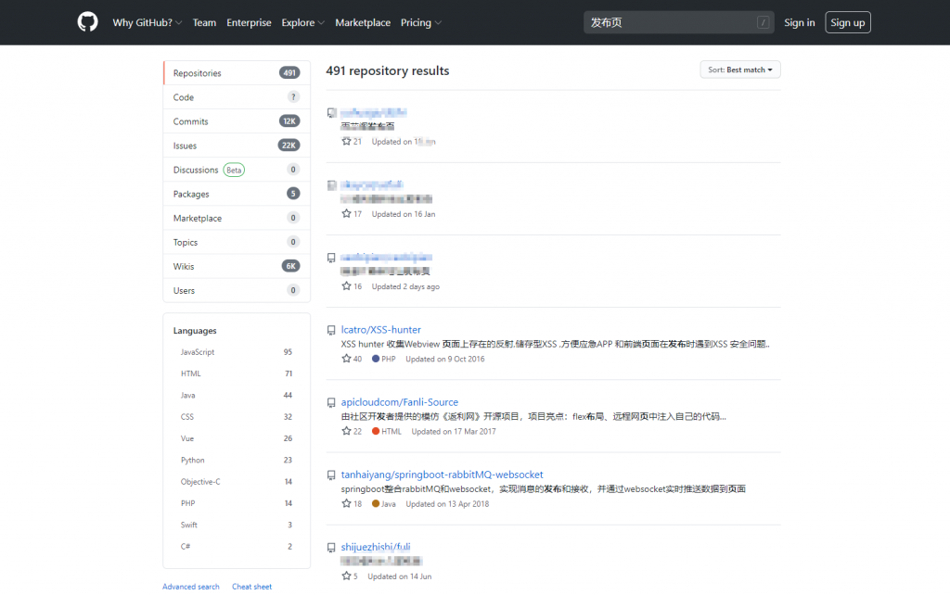Open the Sort: Best match dropdown

pyautogui.click(x=739, y=70)
